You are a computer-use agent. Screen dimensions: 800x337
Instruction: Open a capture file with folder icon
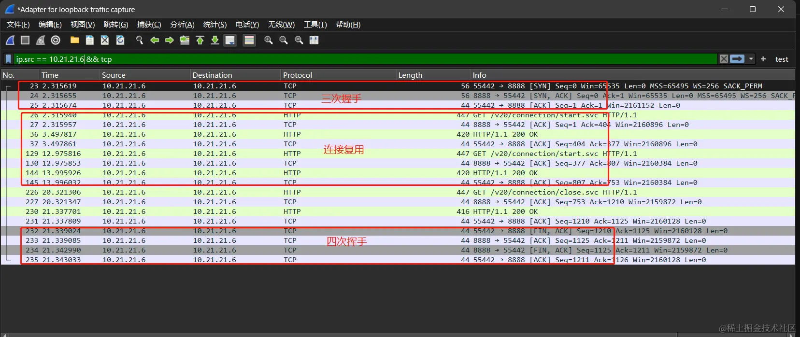click(74, 40)
